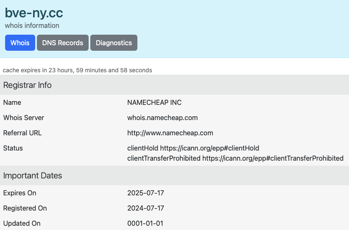The width and height of the screenshot is (349, 230).
Task: Open the Whois tab
Action: (20, 43)
